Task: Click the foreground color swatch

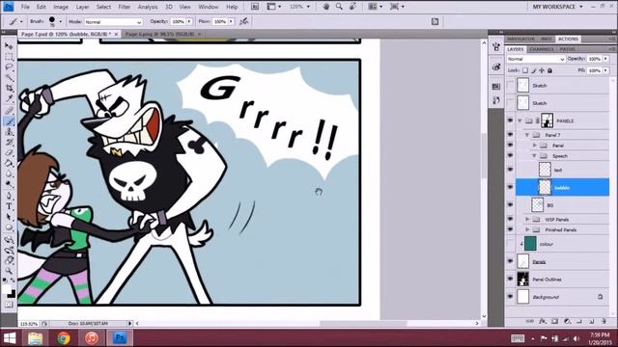Action: click(7, 289)
